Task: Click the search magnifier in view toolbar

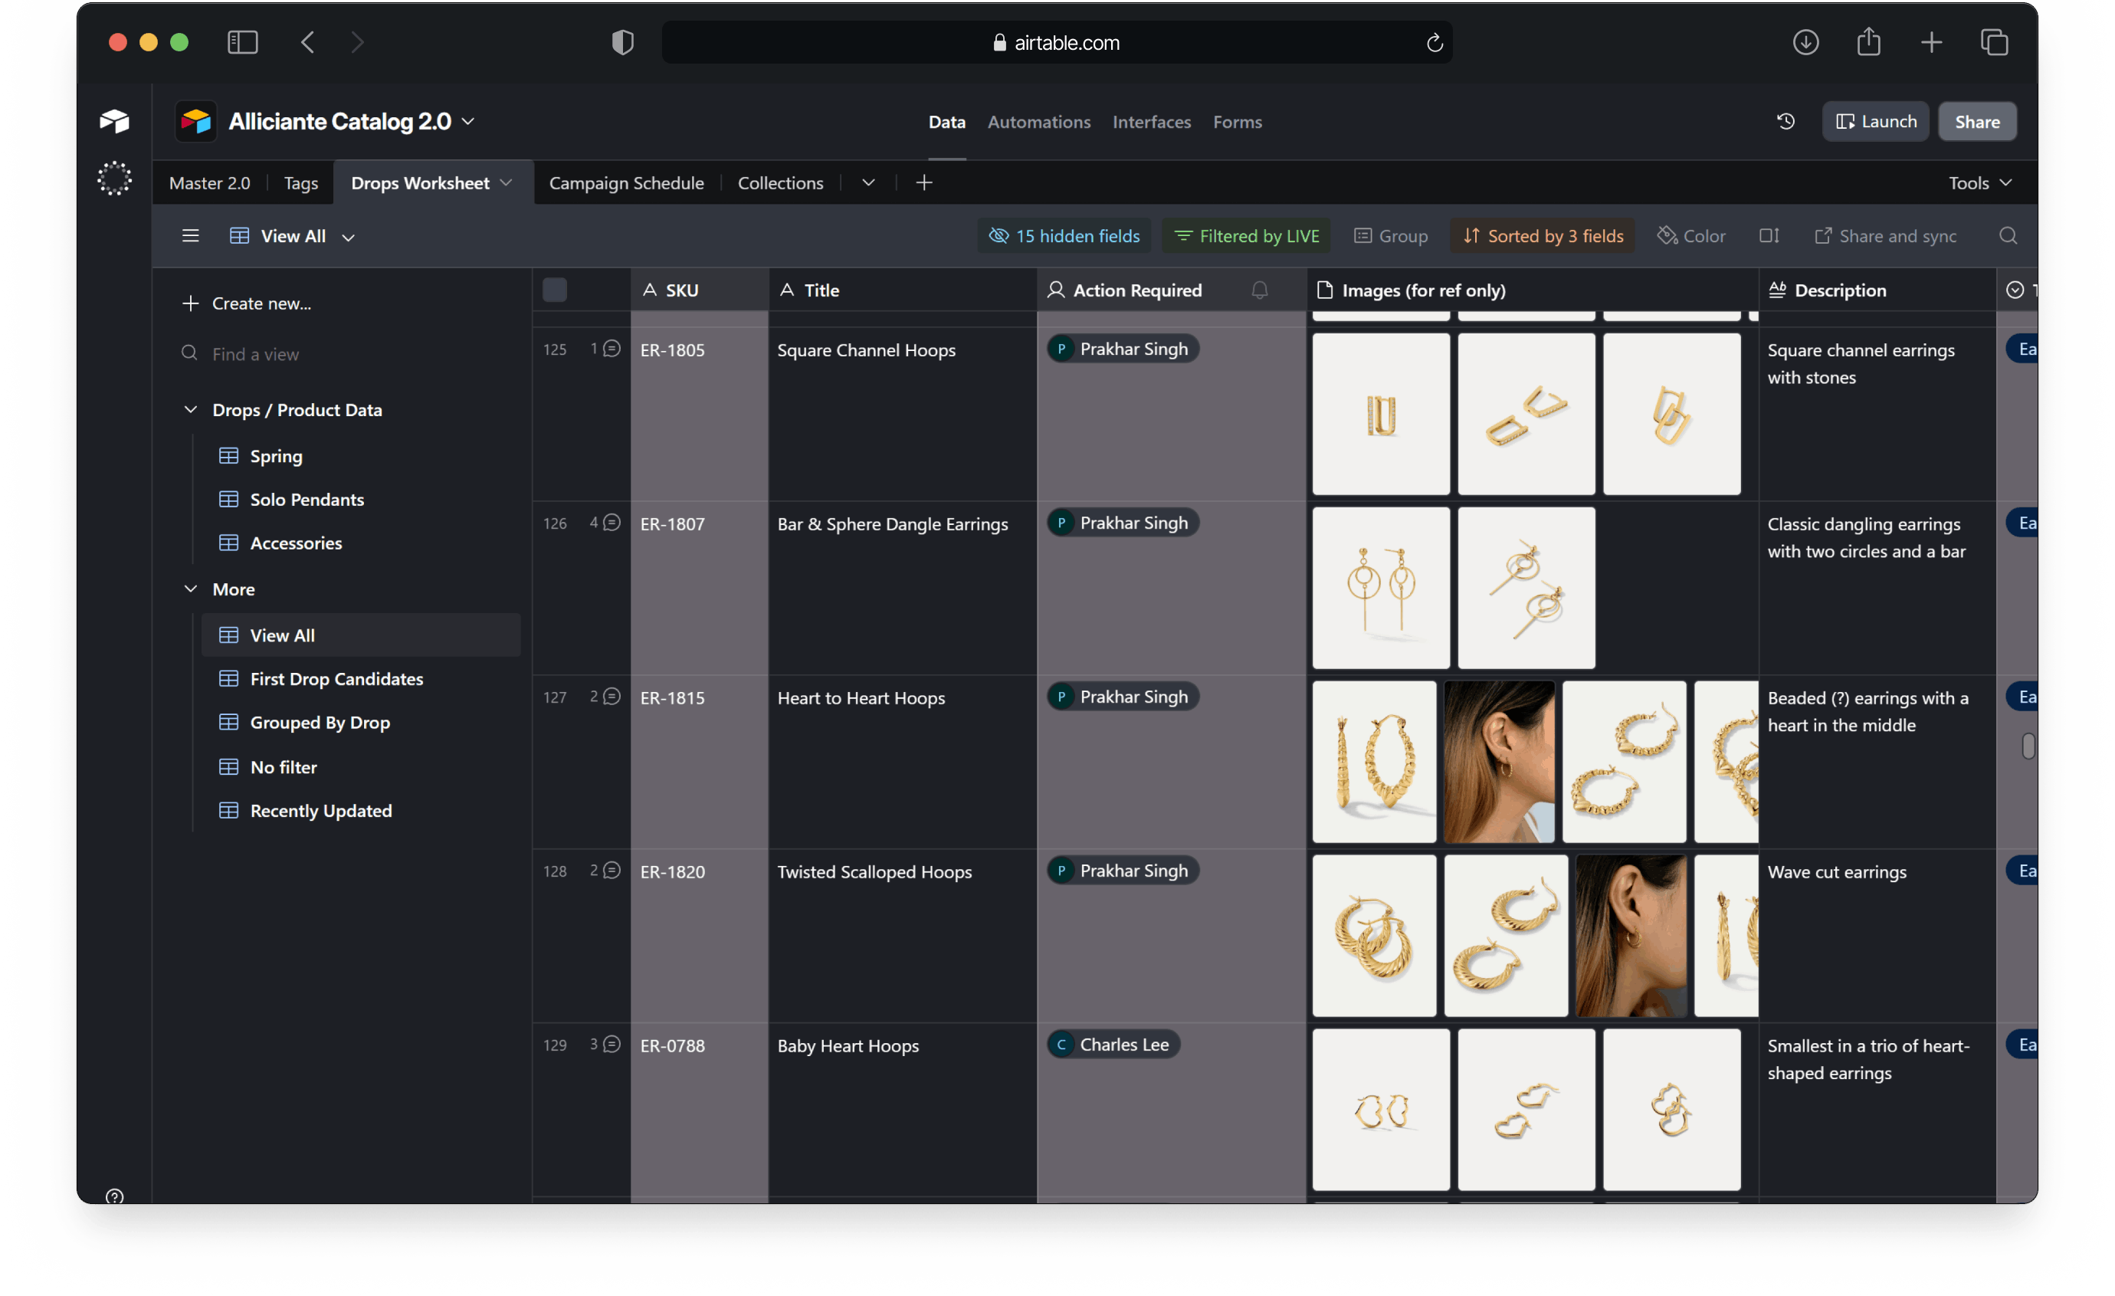Action: point(2007,236)
